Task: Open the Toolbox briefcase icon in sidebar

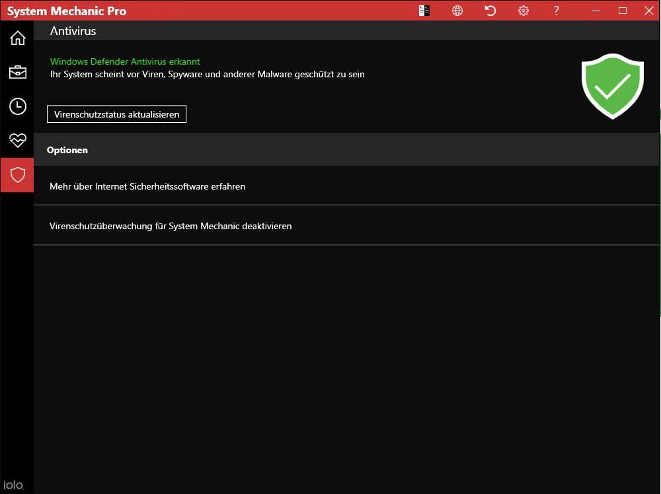Action: (17, 72)
